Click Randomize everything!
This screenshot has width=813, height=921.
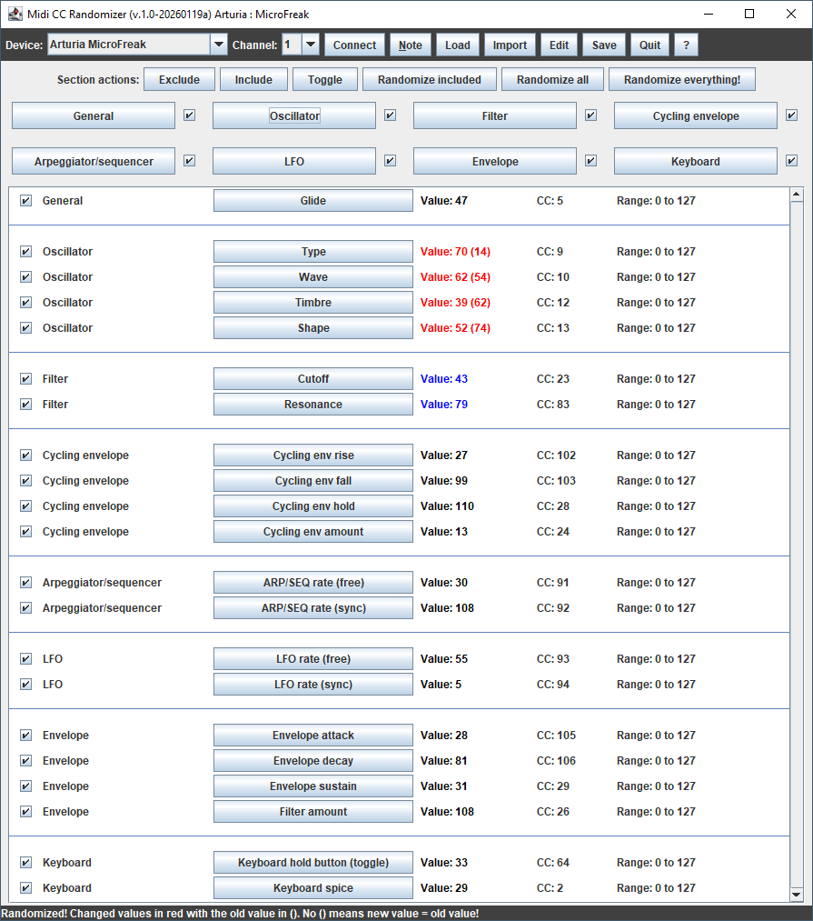[x=681, y=79]
